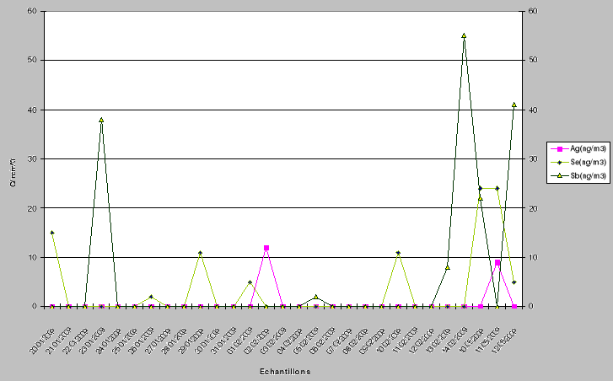Screen dimensions: 613x381
Task: Select the Sb triangle point at 38
Action: pos(101,120)
